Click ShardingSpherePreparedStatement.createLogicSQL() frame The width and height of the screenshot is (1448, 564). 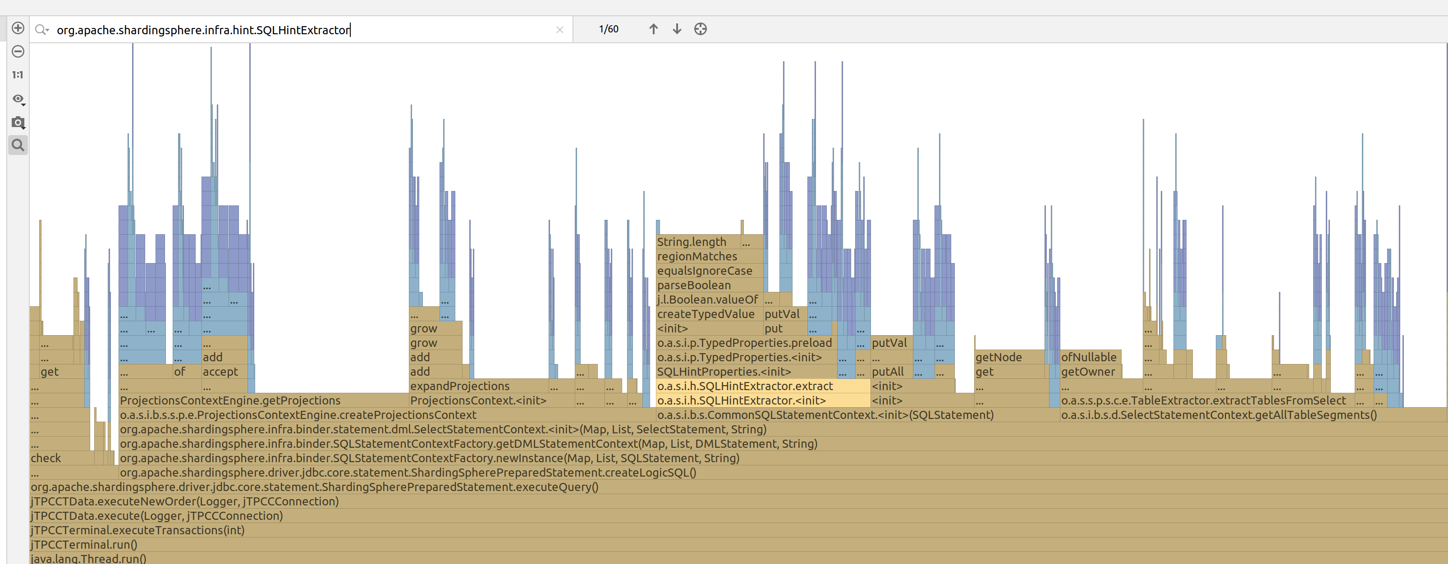click(408, 473)
